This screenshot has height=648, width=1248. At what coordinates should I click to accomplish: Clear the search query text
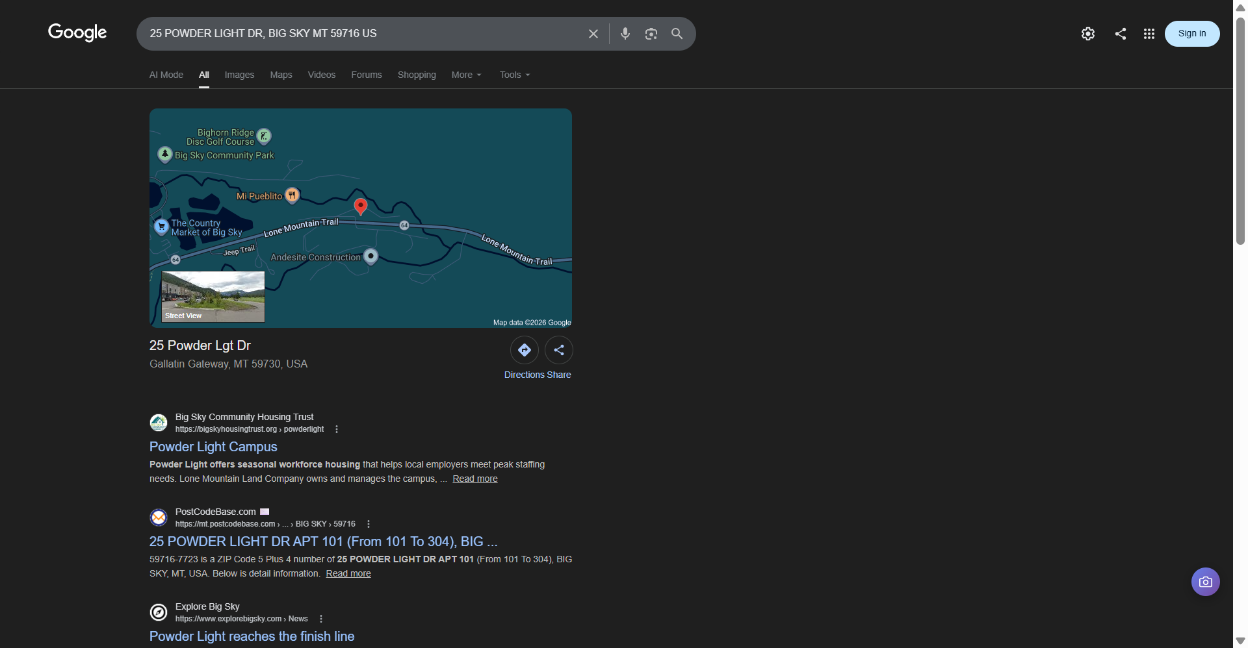(593, 34)
